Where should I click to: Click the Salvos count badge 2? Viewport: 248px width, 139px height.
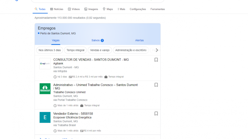pyautogui.click(x=102, y=40)
